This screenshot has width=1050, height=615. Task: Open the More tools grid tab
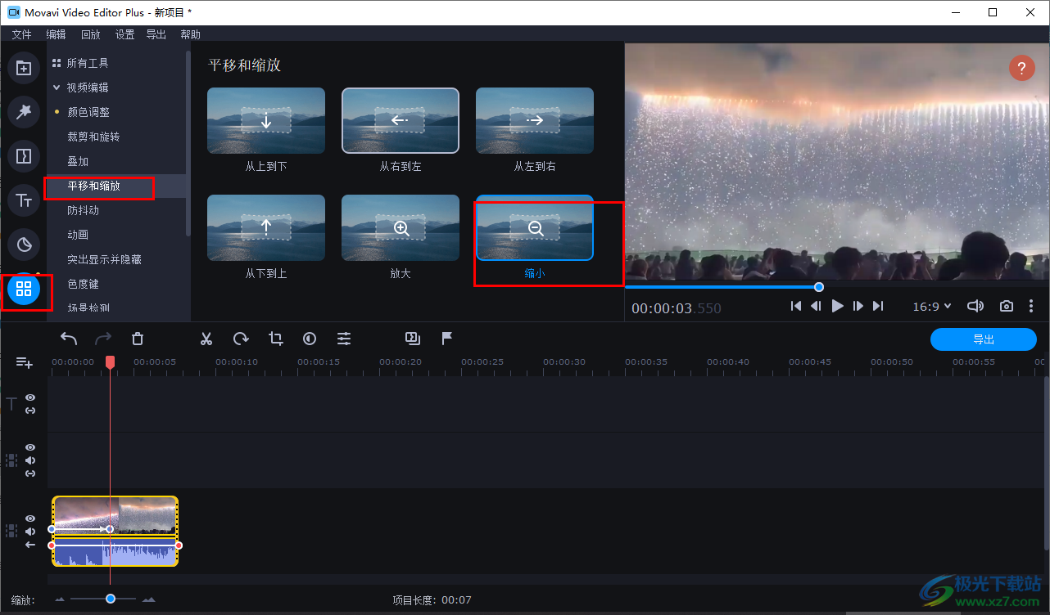pyautogui.click(x=24, y=289)
